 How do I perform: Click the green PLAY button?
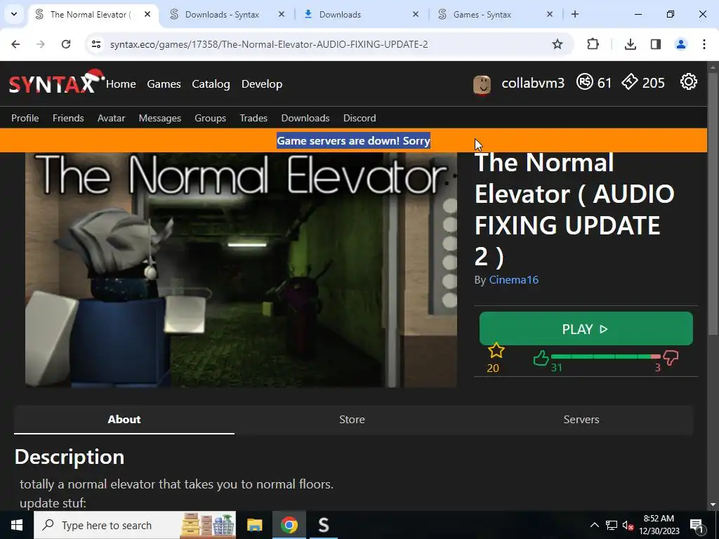pos(586,328)
